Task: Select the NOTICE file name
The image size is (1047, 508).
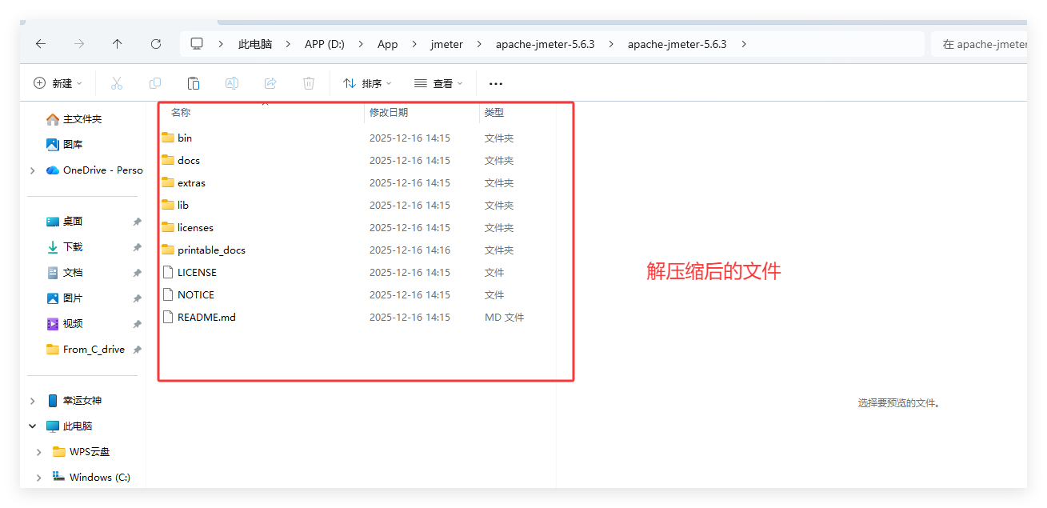Action: [196, 294]
